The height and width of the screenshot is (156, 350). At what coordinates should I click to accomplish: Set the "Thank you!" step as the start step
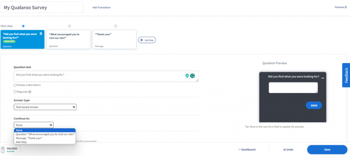tap(116, 26)
